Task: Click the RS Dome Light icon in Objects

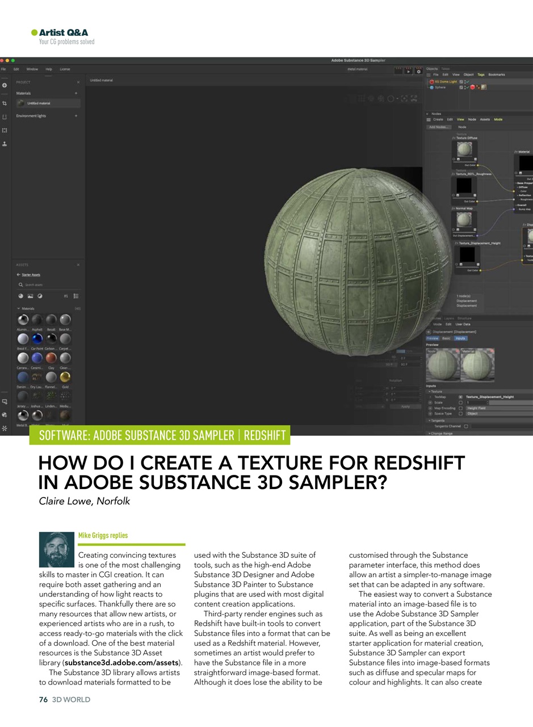Action: 432,82
